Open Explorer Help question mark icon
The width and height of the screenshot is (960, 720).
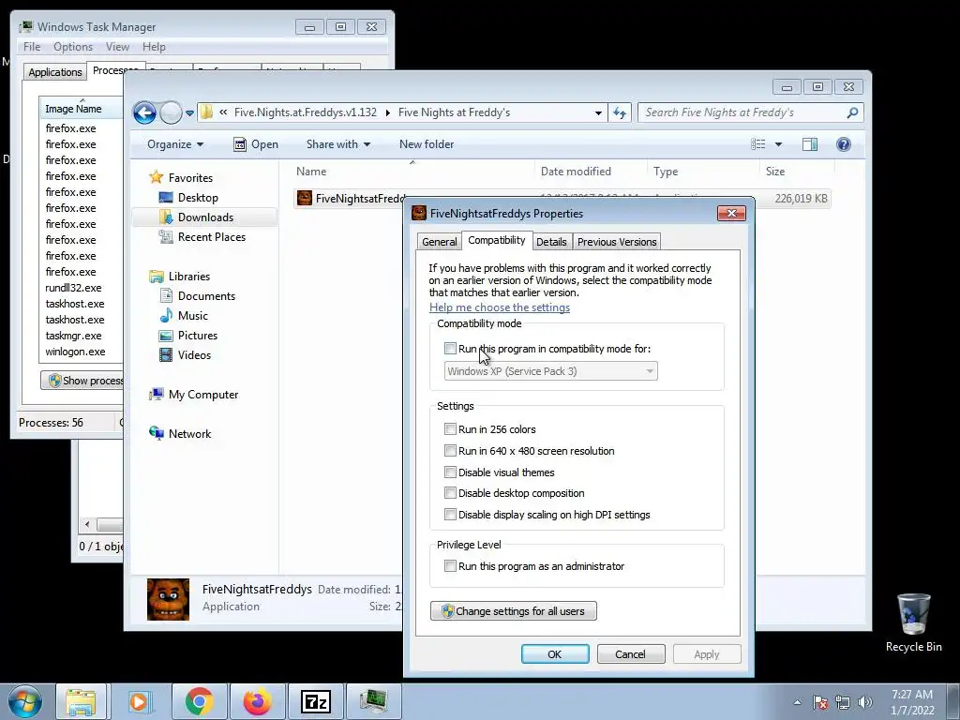843,144
